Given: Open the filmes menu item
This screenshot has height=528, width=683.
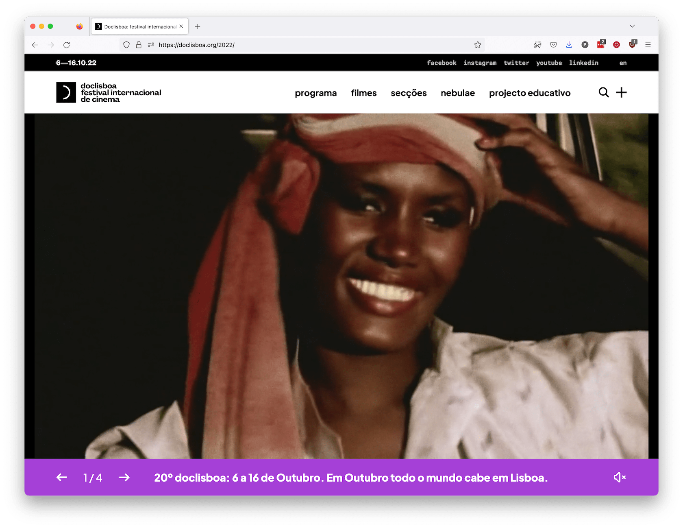Looking at the screenshot, I should point(364,93).
